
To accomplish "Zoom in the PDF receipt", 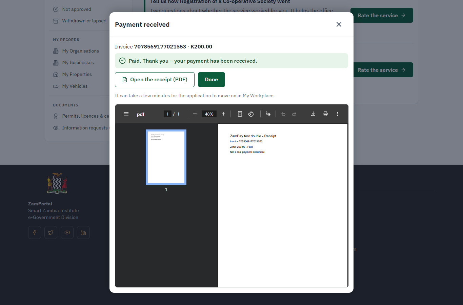I will click(223, 114).
